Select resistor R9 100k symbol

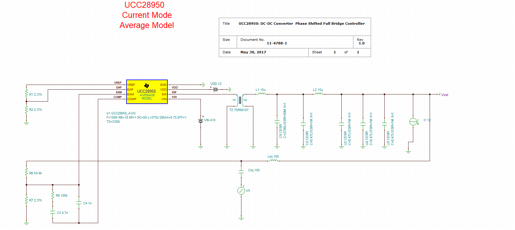pyautogui.click(x=53, y=195)
